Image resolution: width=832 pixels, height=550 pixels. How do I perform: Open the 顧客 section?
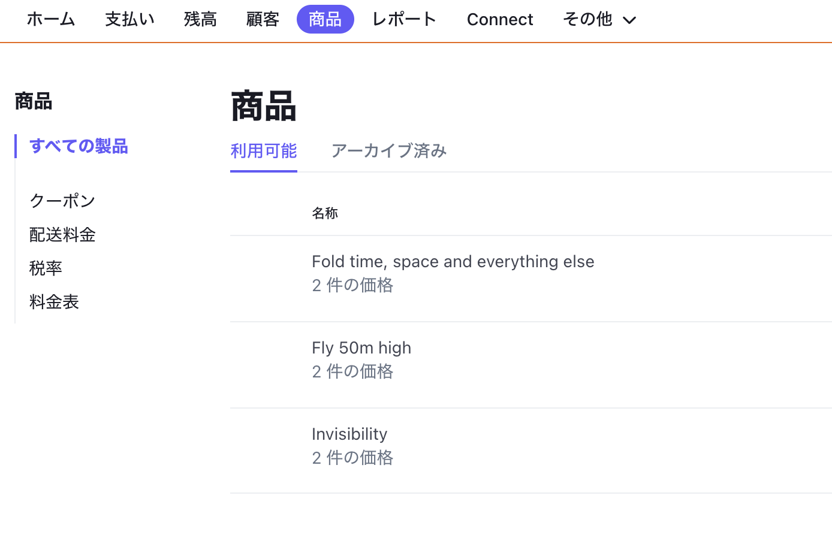point(263,19)
